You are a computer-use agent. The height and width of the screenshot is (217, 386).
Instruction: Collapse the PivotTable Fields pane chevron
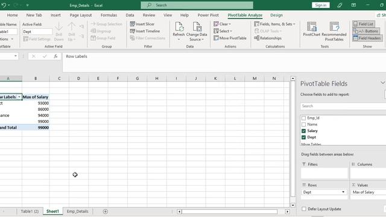point(382,83)
